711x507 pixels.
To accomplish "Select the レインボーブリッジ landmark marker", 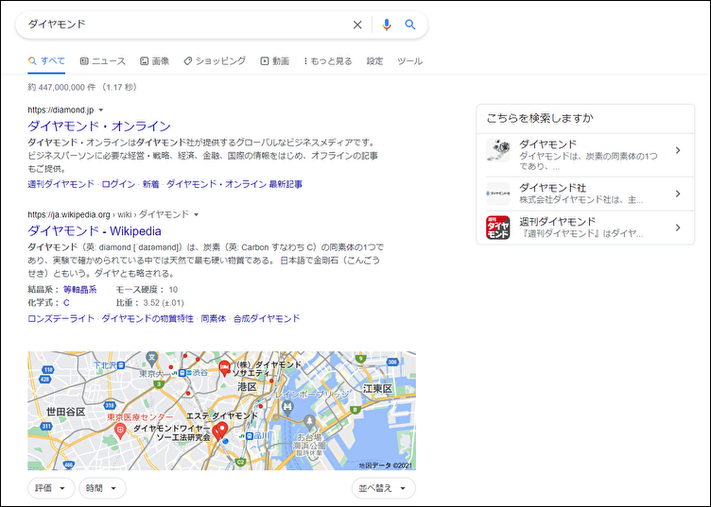I will click(287, 408).
